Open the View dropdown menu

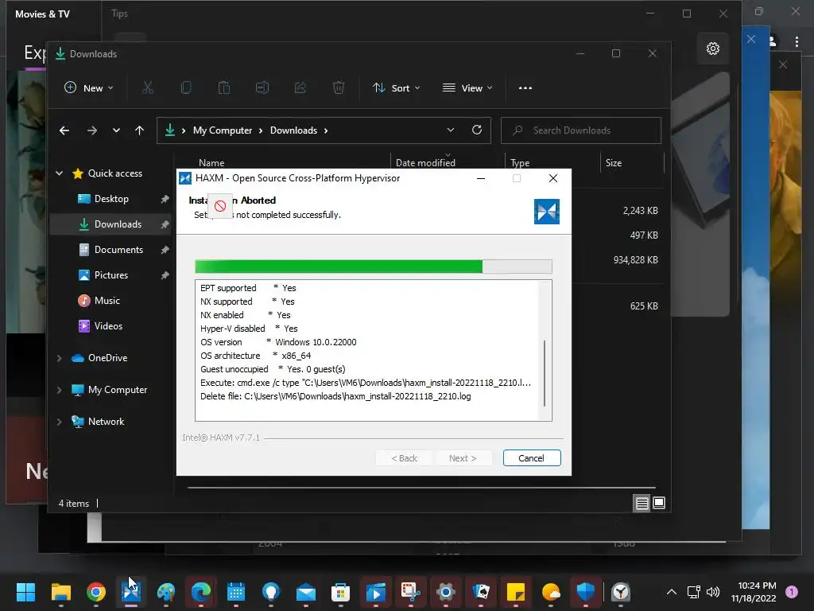click(x=467, y=88)
